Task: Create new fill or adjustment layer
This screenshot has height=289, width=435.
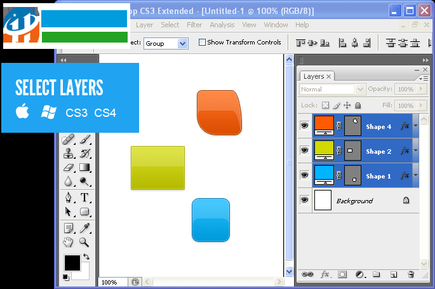Action: [360, 274]
